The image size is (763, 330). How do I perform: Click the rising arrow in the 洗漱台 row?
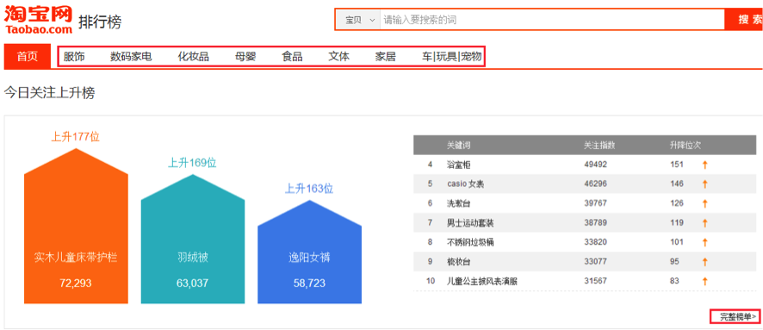point(704,203)
